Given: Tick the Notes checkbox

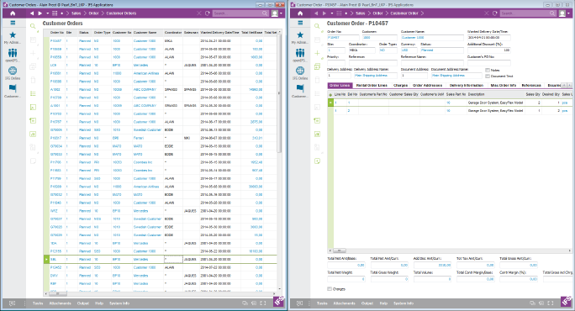Looking at the screenshot, I should coord(488,70).
